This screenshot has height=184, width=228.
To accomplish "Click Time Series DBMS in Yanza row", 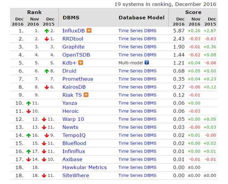I will click(138, 103).
